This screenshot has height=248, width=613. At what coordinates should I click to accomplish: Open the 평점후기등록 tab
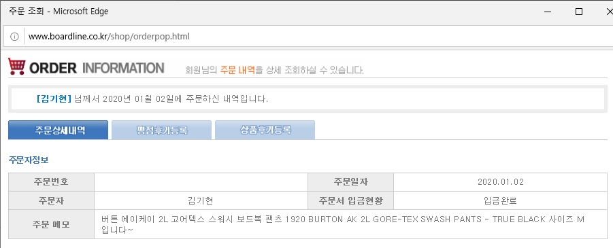(x=162, y=130)
